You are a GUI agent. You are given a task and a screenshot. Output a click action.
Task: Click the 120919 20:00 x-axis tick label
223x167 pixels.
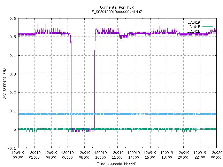[x=183, y=155]
